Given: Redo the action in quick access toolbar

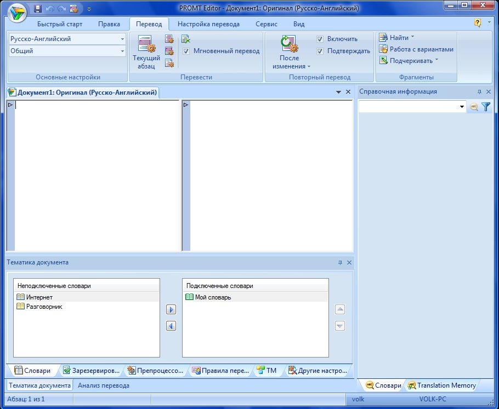Looking at the screenshot, I should coord(62,9).
